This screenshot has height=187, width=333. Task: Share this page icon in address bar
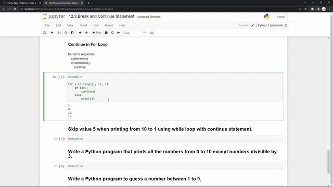tap(300, 9)
